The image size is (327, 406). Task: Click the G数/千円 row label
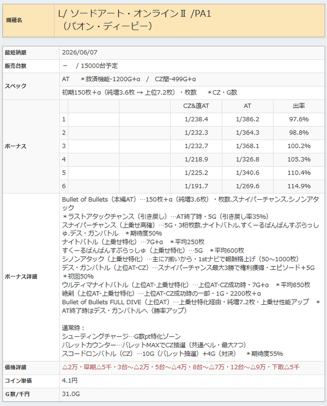click(x=17, y=394)
